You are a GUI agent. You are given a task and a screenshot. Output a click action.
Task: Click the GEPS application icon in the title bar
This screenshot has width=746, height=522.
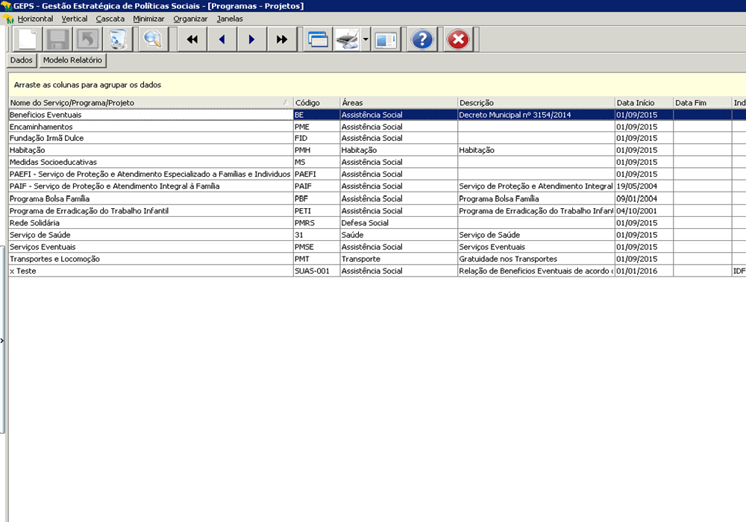click(6, 6)
